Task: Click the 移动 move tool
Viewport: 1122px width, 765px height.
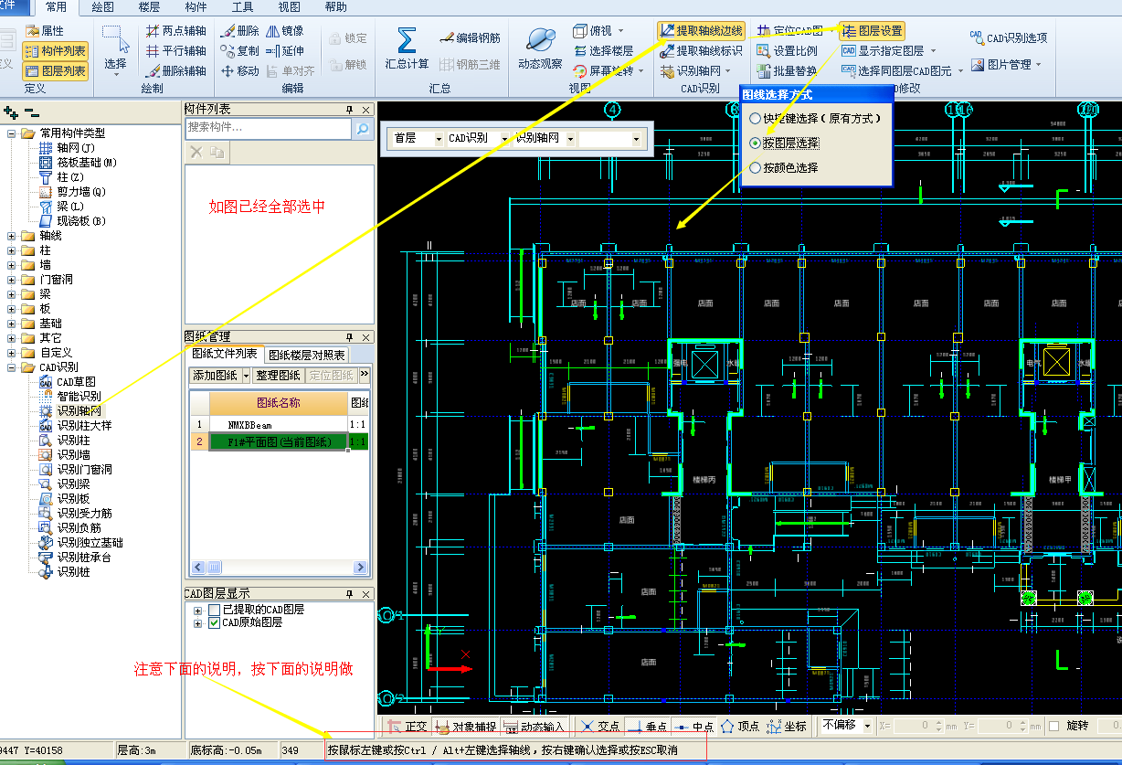Action: [x=239, y=70]
